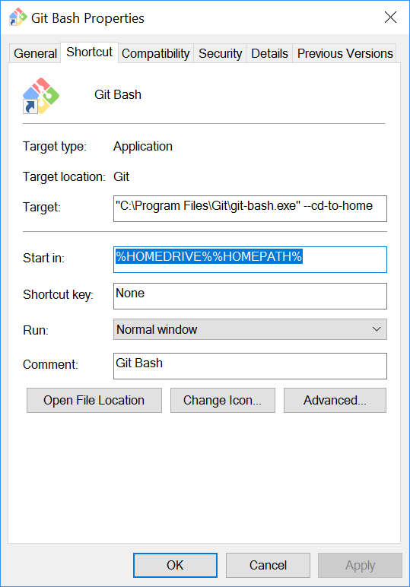Screen dimensions: 410x587
Task: Click the Start in label
Action: (x=44, y=258)
